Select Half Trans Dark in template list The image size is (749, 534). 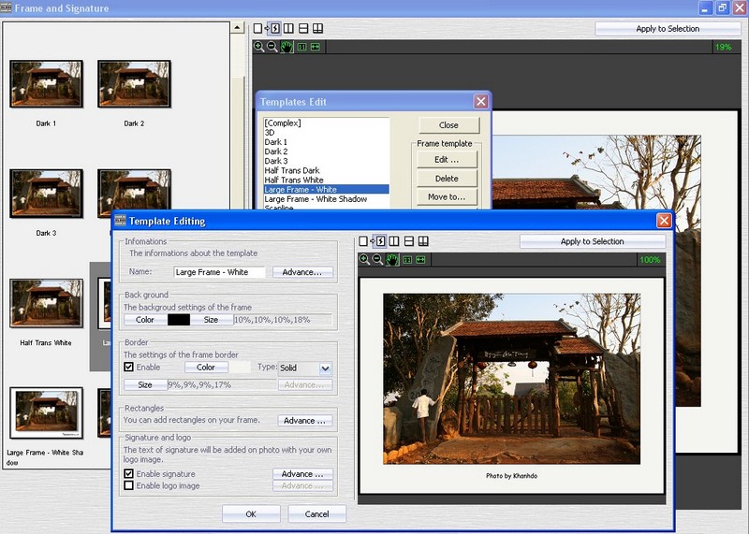click(292, 170)
